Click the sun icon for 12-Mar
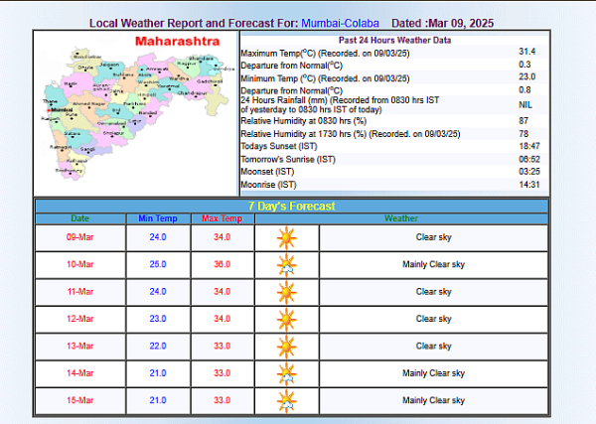Image resolution: width=596 pixels, height=424 pixels. click(x=287, y=320)
